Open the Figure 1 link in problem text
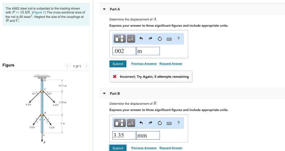The width and height of the screenshot is (285, 151). (37, 13)
